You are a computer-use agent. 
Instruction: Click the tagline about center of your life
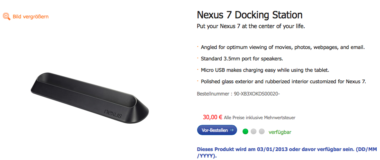[x=251, y=26]
